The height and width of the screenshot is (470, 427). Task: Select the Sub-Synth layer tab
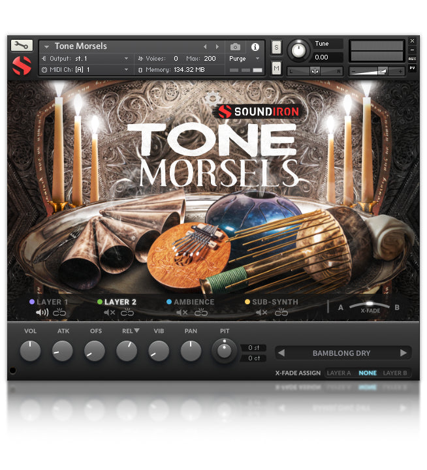coord(275,302)
